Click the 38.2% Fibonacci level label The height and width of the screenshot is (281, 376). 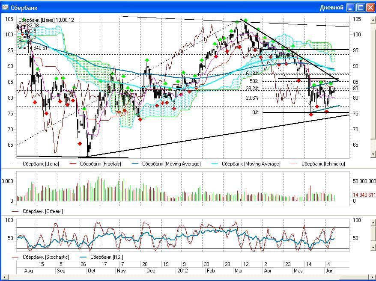click(x=252, y=89)
